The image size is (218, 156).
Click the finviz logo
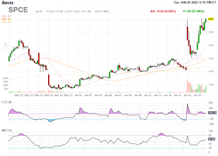point(8,2)
